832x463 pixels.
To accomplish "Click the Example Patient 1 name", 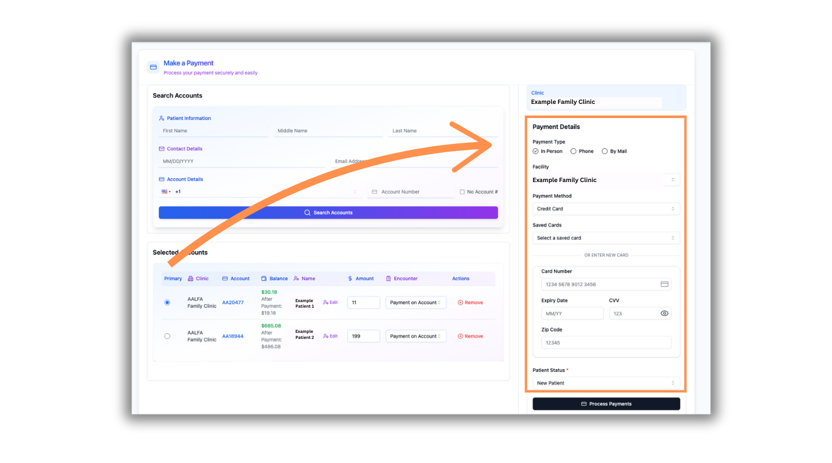I will tap(304, 304).
